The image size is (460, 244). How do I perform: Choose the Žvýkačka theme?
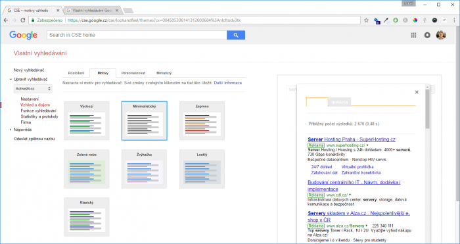[x=145, y=169]
